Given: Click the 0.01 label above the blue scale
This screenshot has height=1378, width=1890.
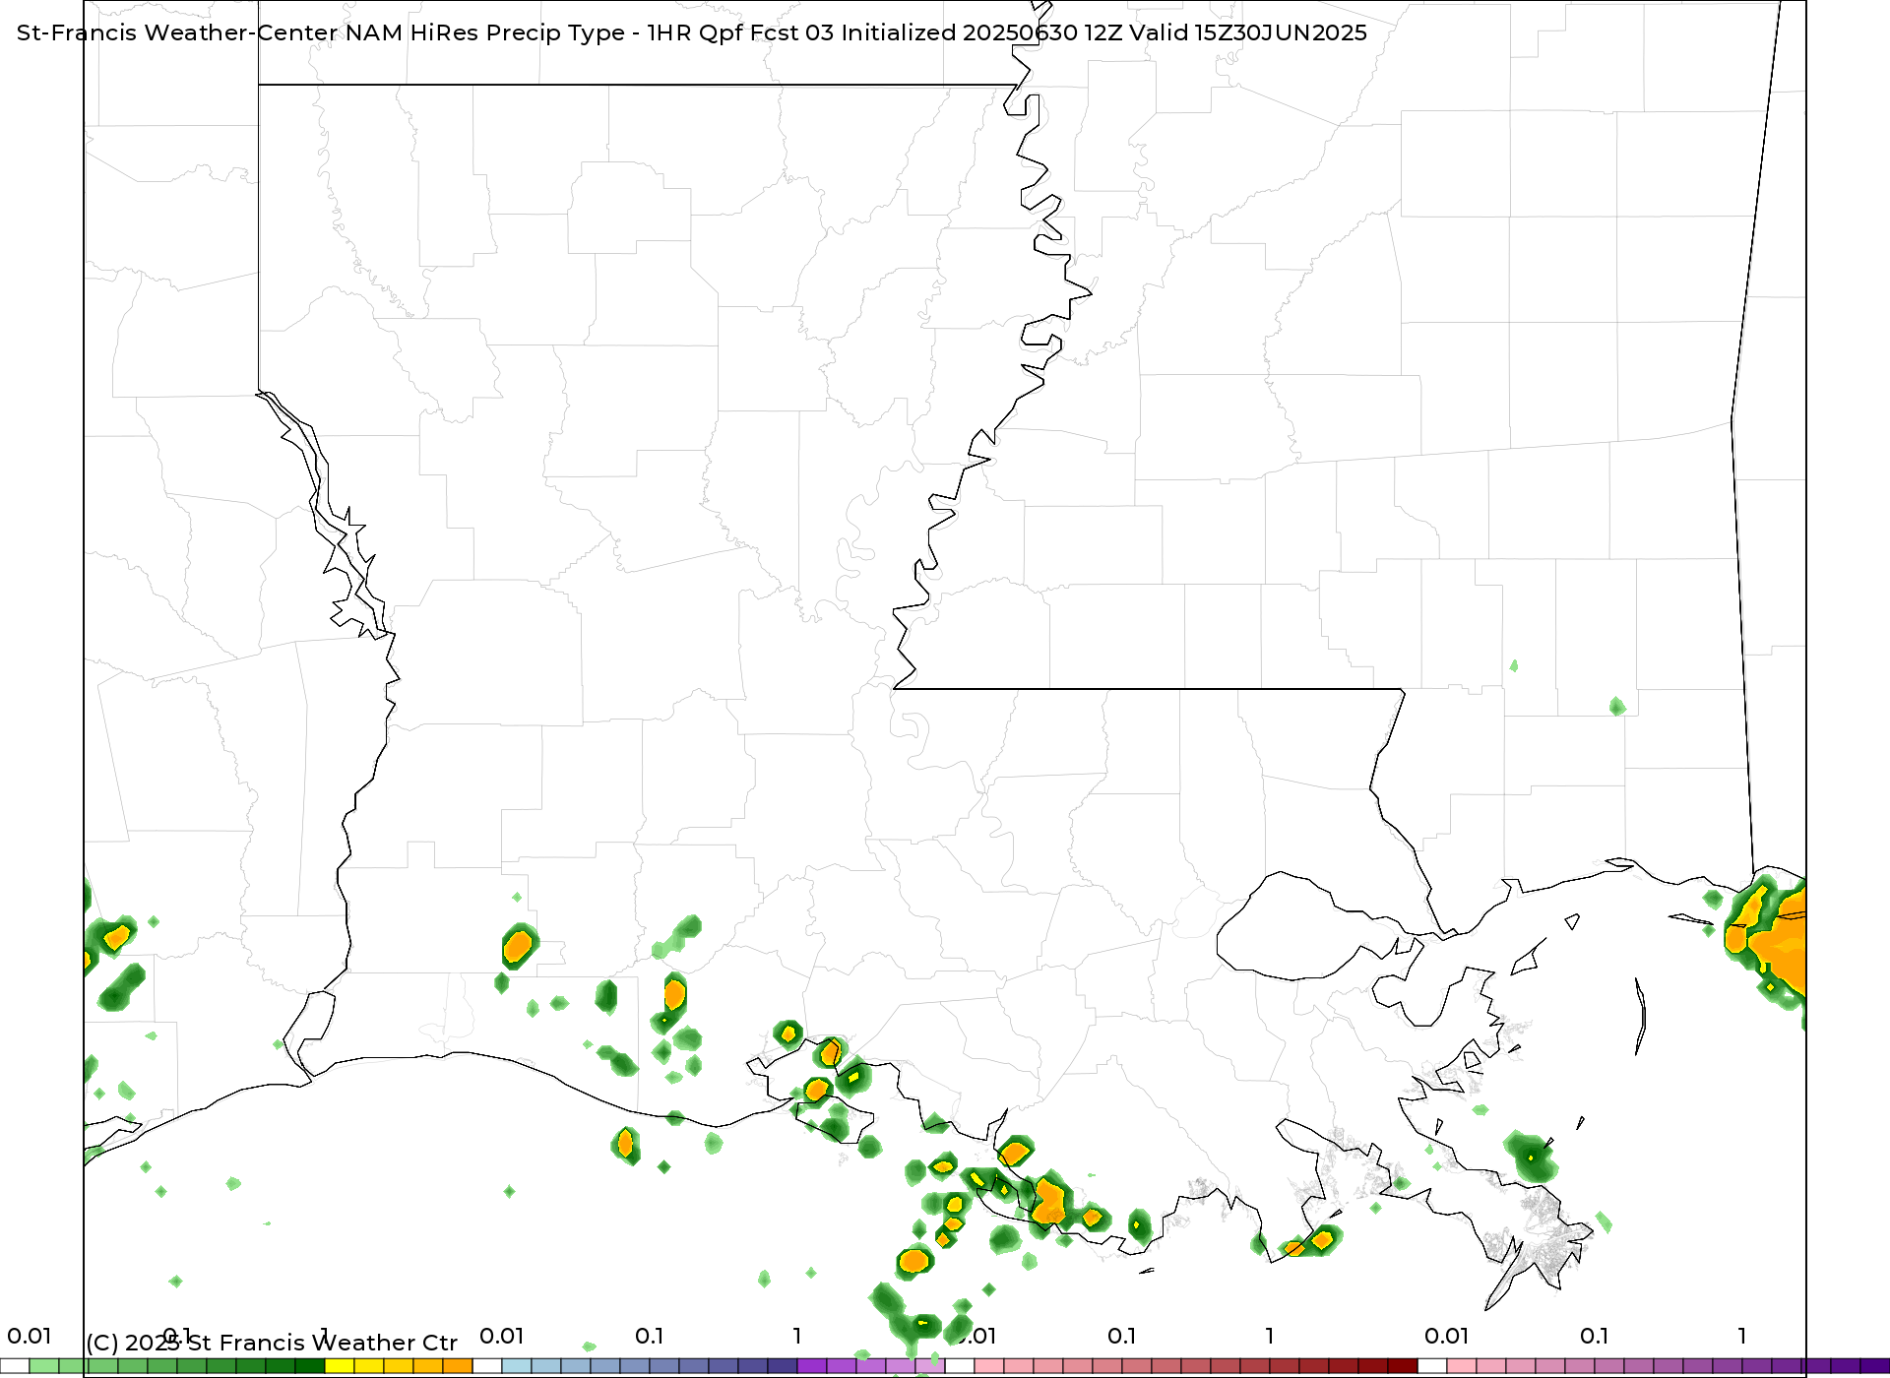Looking at the screenshot, I should pyautogui.click(x=502, y=1336).
